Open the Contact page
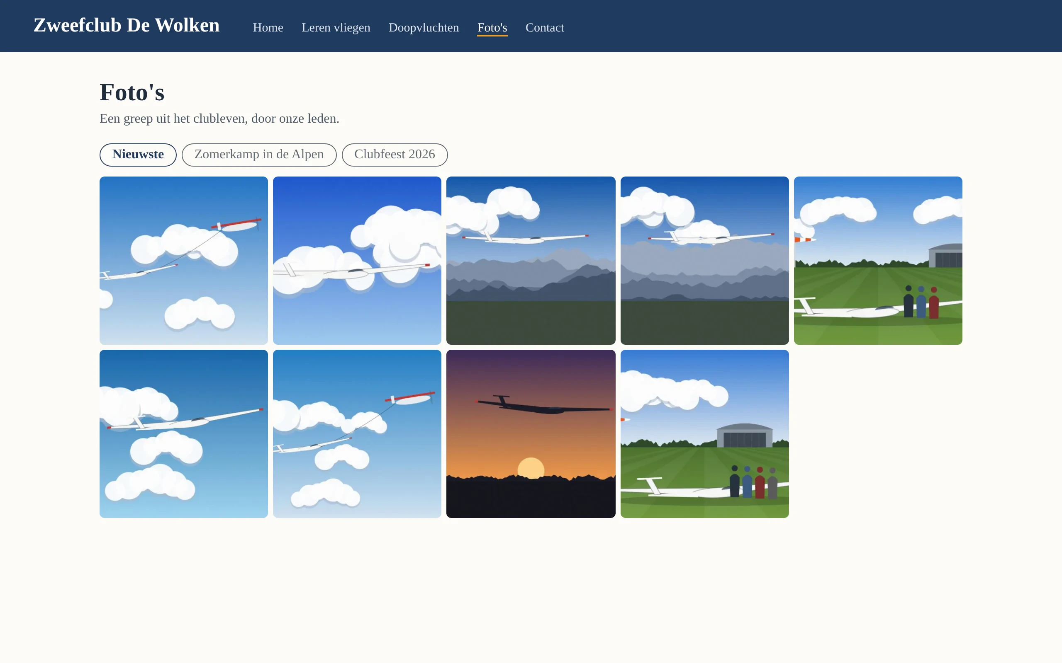 tap(545, 27)
